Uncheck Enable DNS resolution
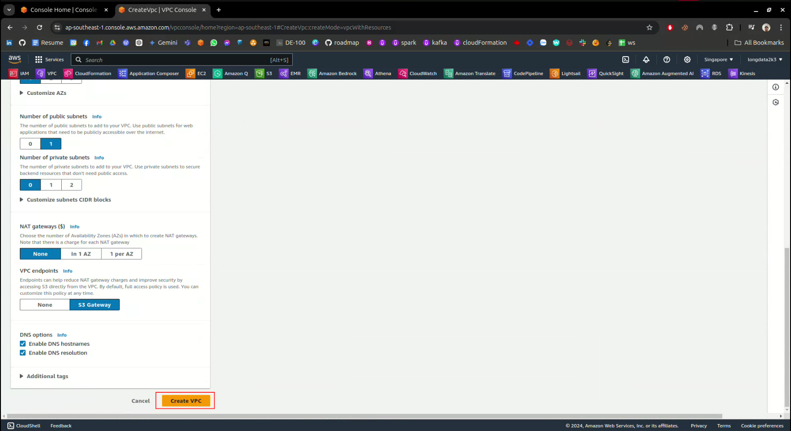The width and height of the screenshot is (791, 431). [x=23, y=353]
